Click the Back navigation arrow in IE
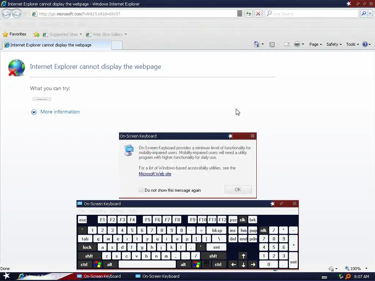Screen dimensions: 375x281 (x=7, y=14)
